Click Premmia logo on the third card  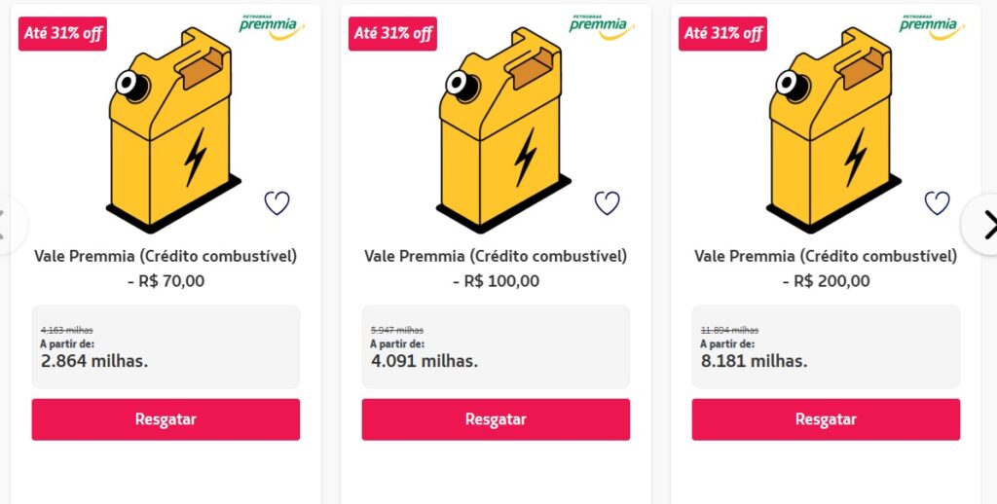click(x=931, y=26)
